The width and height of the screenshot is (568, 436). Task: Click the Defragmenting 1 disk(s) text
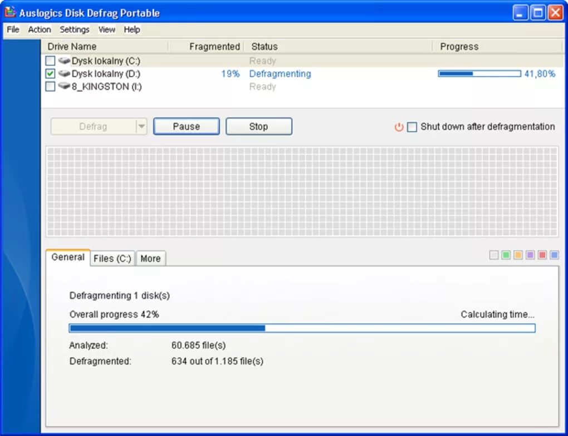pos(120,295)
